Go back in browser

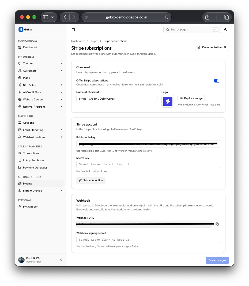(x=65, y=17)
